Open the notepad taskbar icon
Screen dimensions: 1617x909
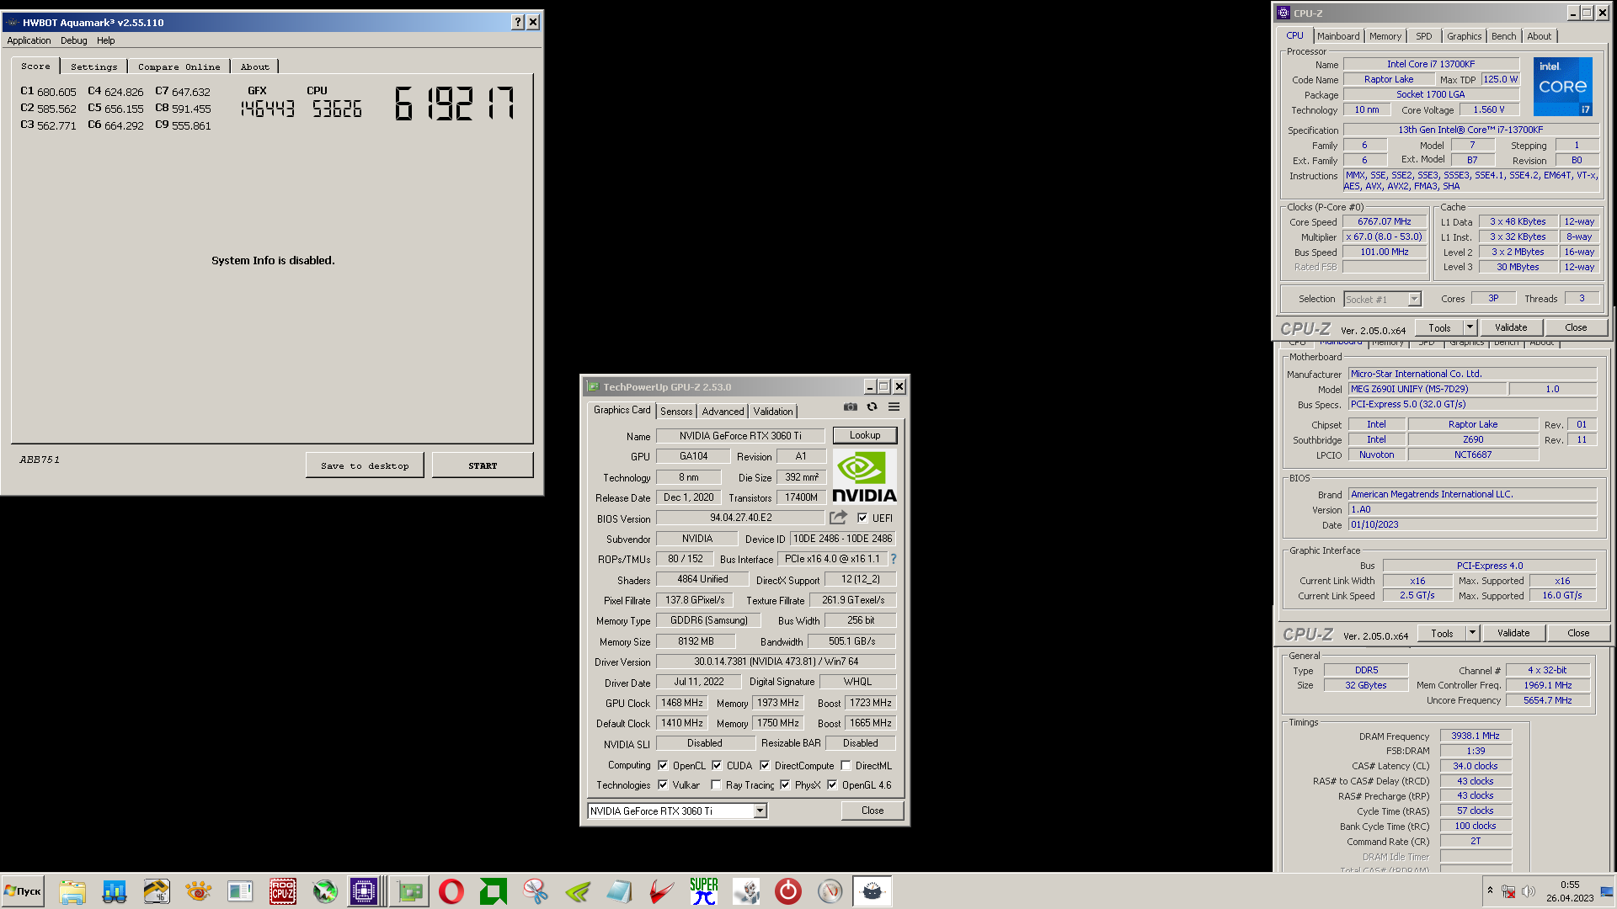click(620, 891)
